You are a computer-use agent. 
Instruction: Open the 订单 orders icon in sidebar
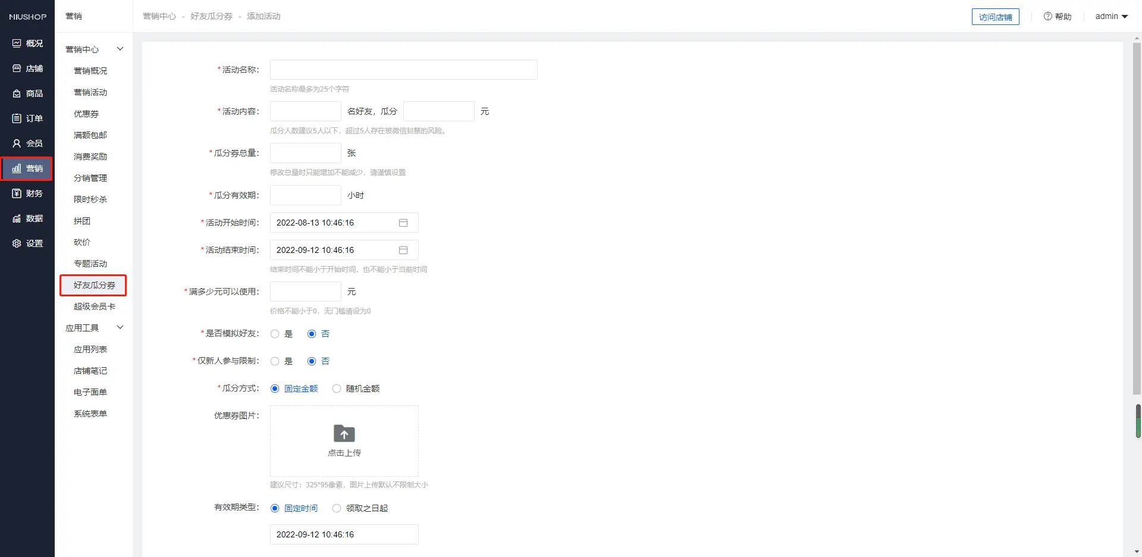tap(17, 118)
